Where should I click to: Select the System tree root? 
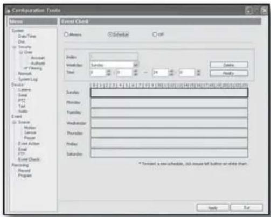coord(18,31)
